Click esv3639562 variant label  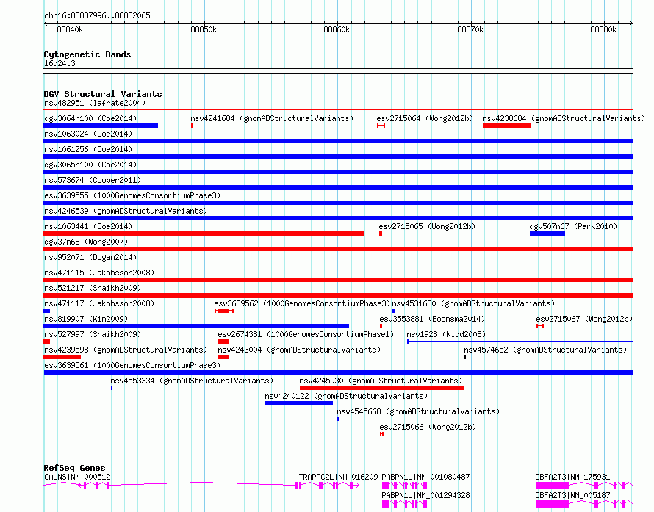[x=302, y=303]
